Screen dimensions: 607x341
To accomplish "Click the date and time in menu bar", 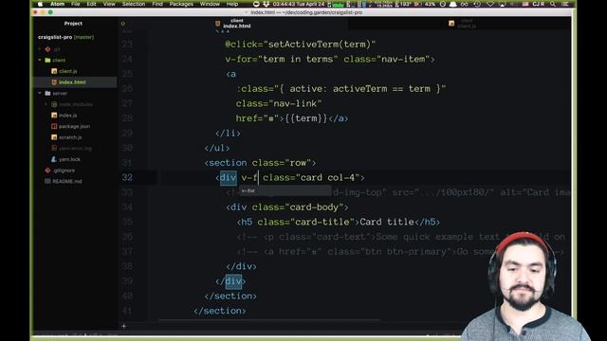I will (299, 4).
